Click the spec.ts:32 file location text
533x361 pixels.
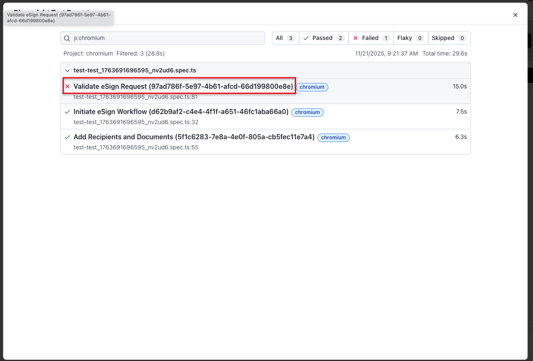tap(135, 122)
